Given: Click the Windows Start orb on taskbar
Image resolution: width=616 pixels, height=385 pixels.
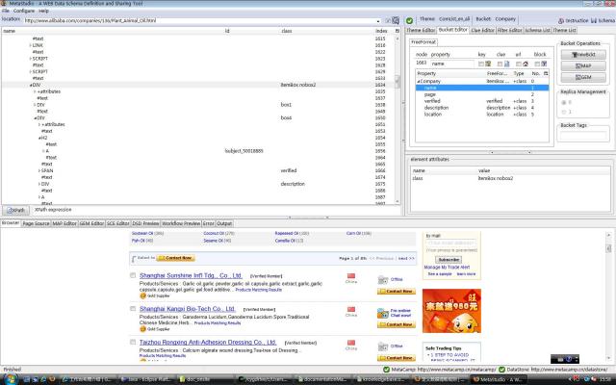Looking at the screenshot, I should pos(10,379).
